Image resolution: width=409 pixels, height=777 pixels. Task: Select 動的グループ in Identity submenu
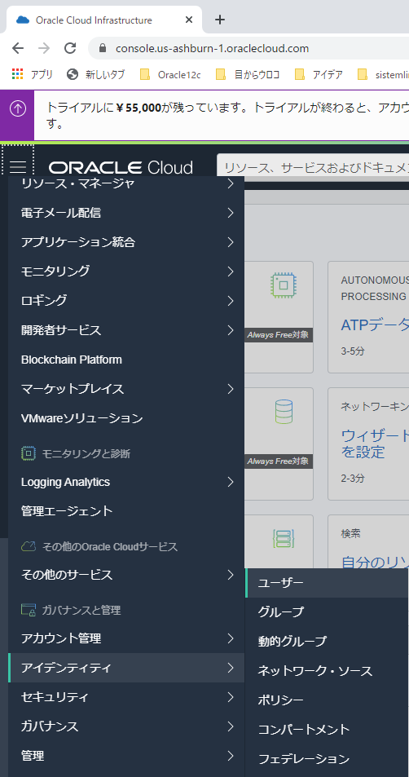327,641
